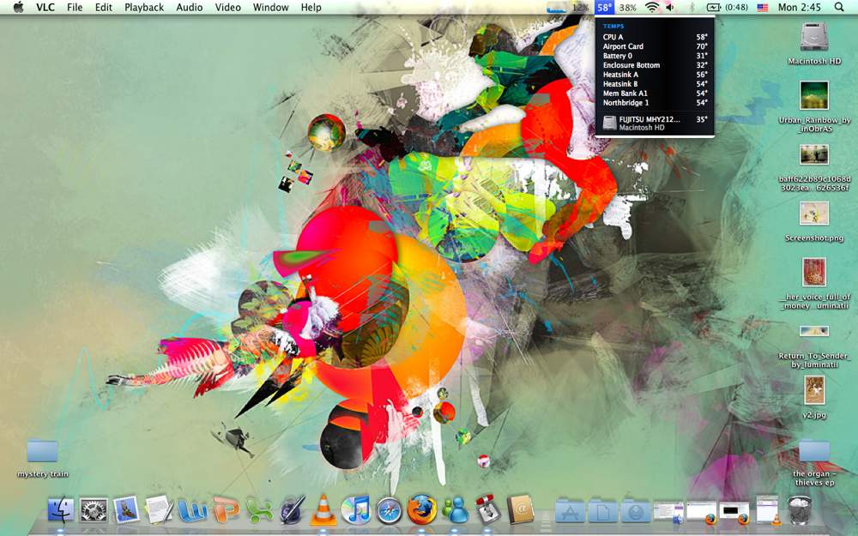Open the Trash in the dock

pos(800,509)
